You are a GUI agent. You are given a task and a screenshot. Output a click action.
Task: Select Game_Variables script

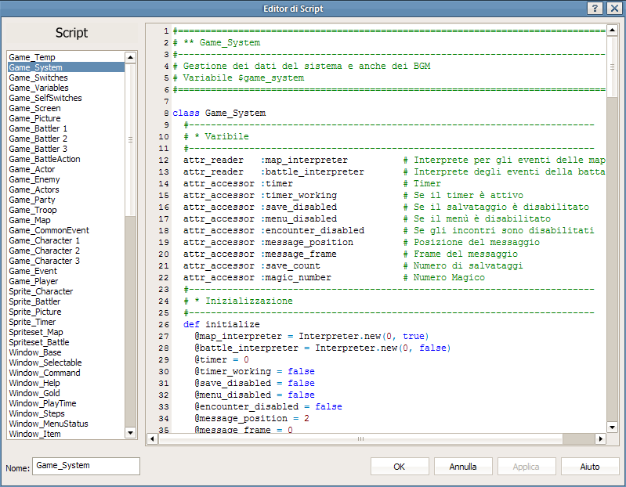[67, 88]
